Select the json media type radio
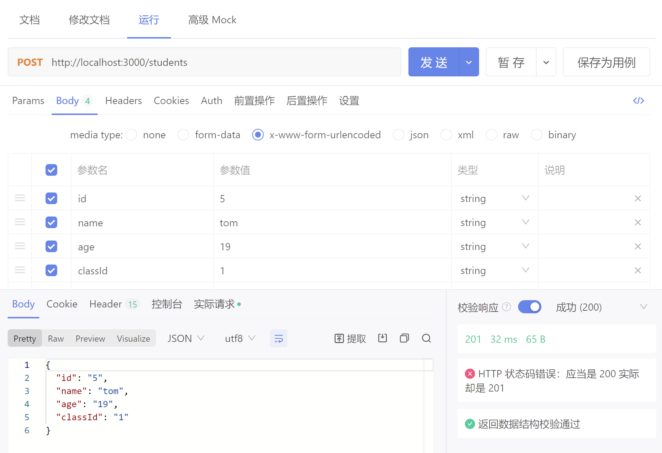The height and width of the screenshot is (453, 662). (x=399, y=135)
